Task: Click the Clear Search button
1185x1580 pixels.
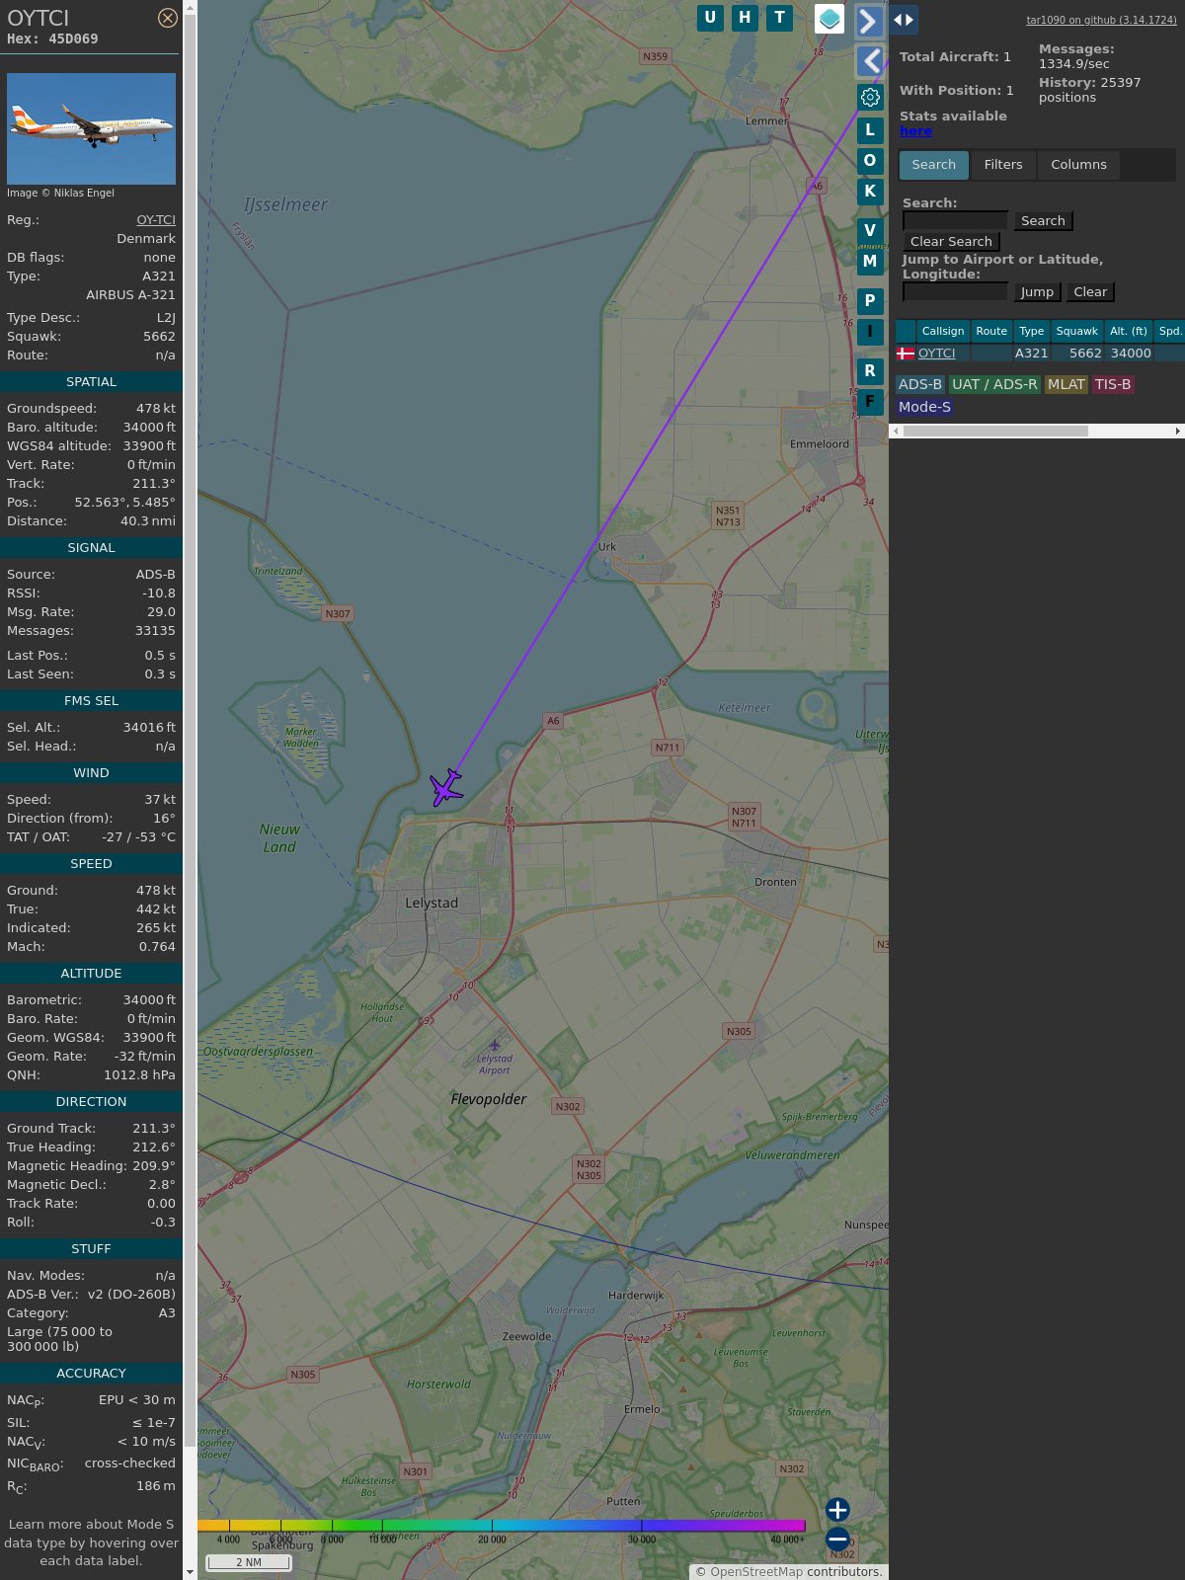Action: [951, 242]
